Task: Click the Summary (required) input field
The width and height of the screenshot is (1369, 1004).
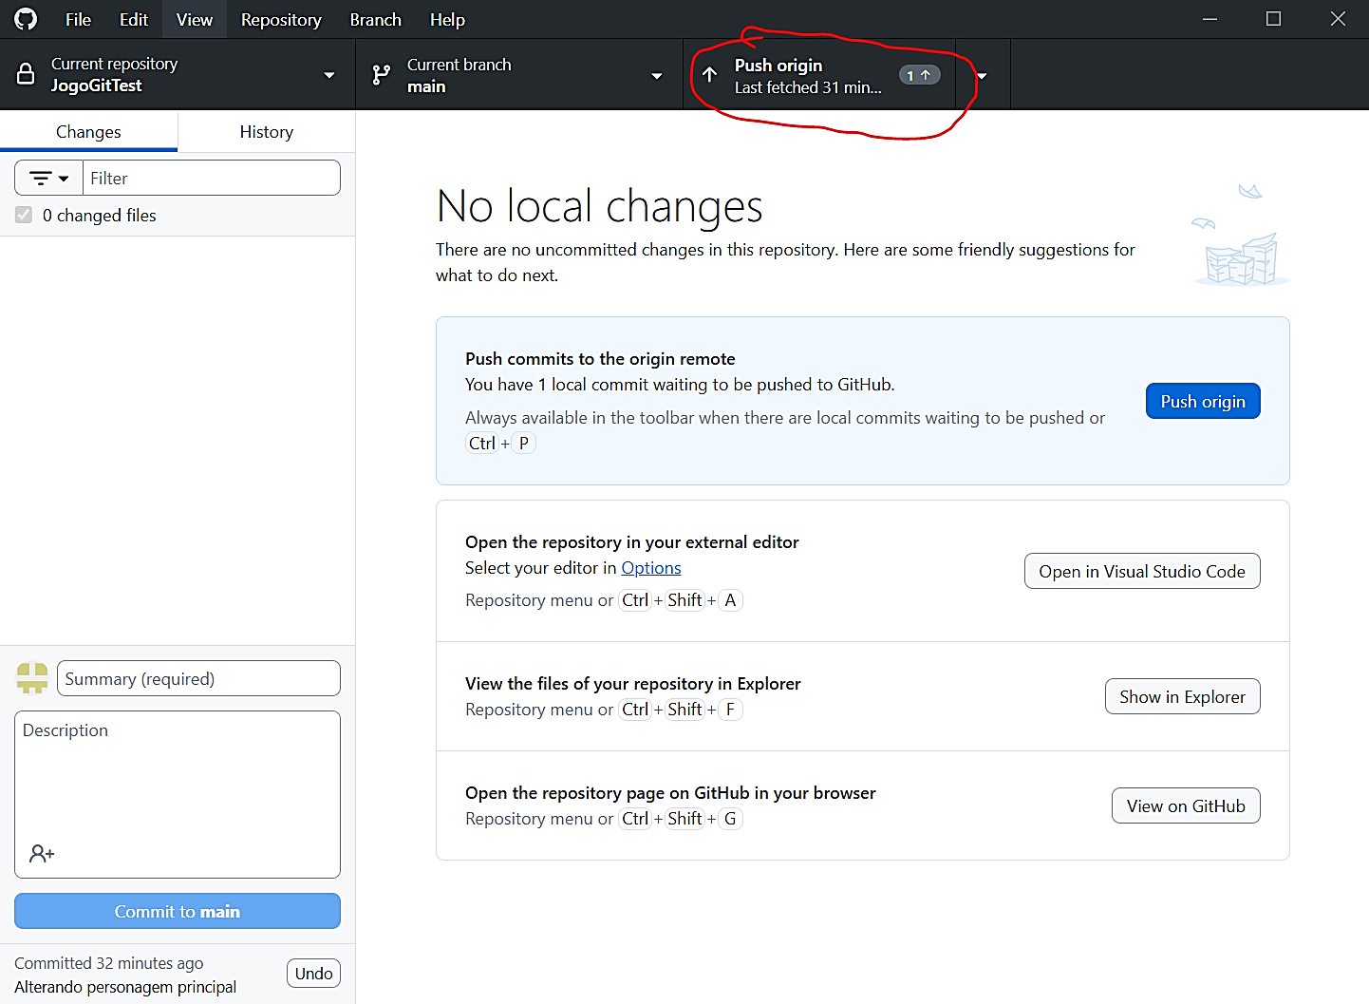Action: [x=198, y=679]
